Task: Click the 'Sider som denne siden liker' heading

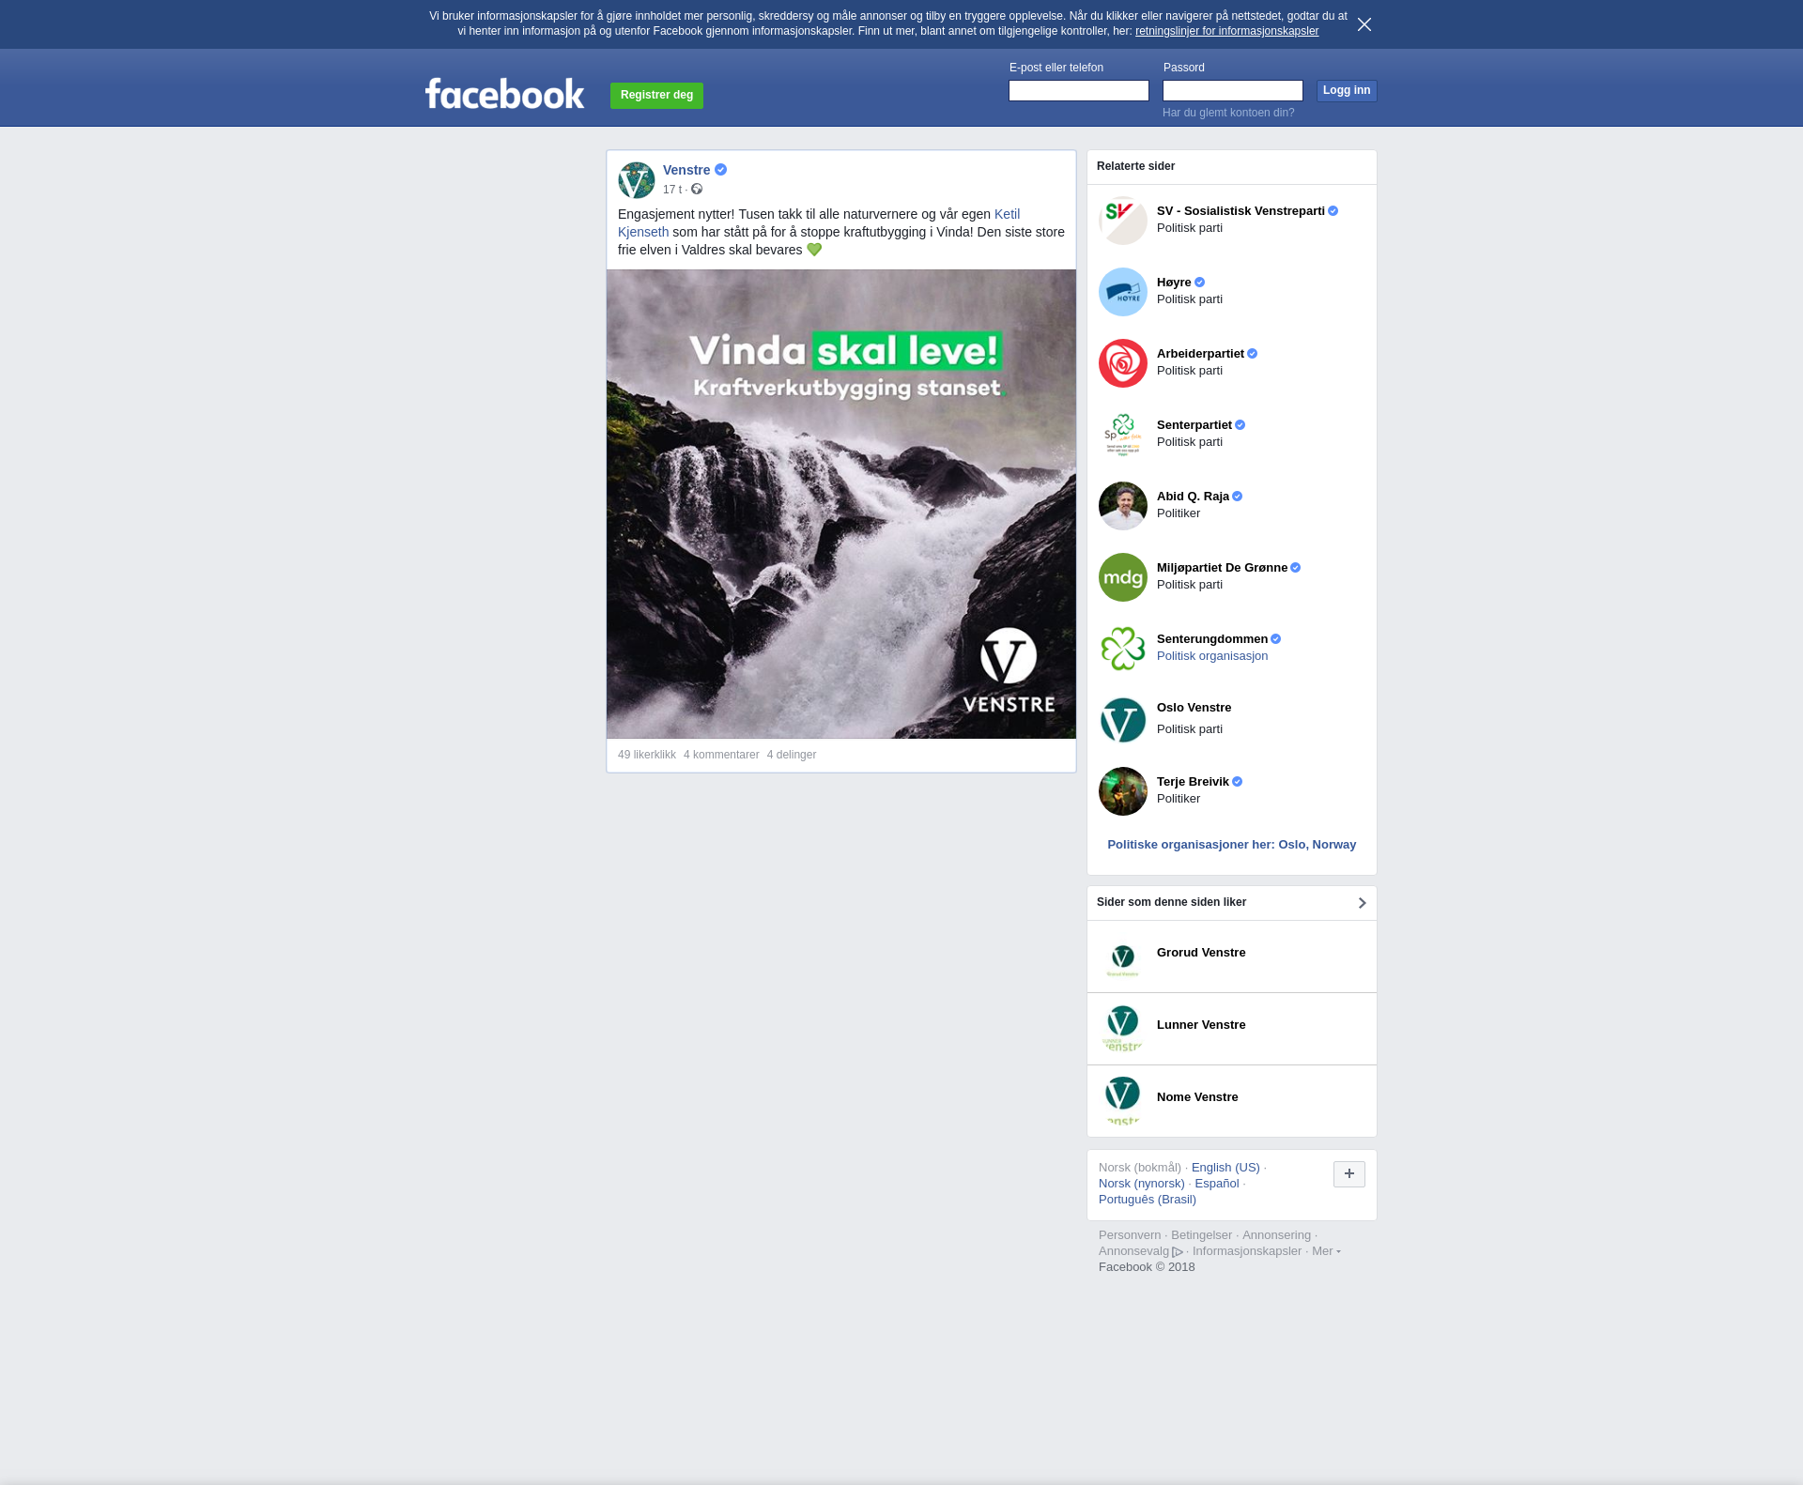Action: pyautogui.click(x=1171, y=902)
